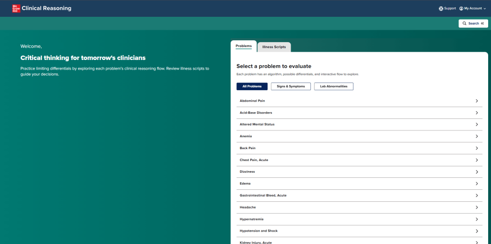
Task: Open Gastrointestinal Bleed, Acute problem
Action: click(x=263, y=195)
